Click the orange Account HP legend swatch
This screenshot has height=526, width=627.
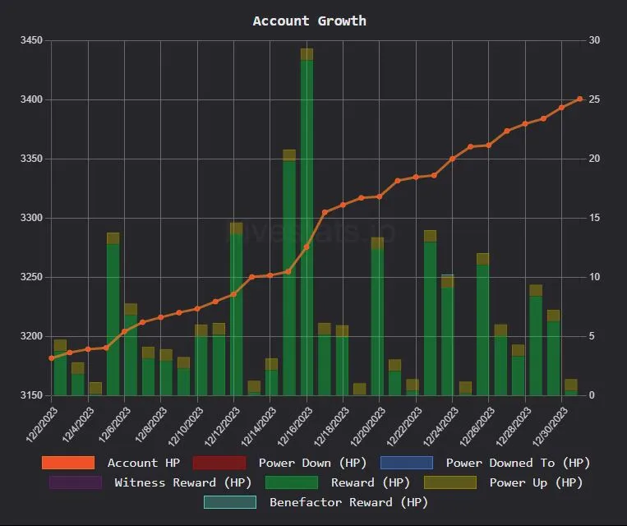click(x=68, y=463)
